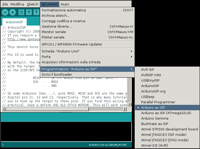Screen dimensions: 200x149
Task: Select Arduino Gemma programmer
Action: [167, 118]
